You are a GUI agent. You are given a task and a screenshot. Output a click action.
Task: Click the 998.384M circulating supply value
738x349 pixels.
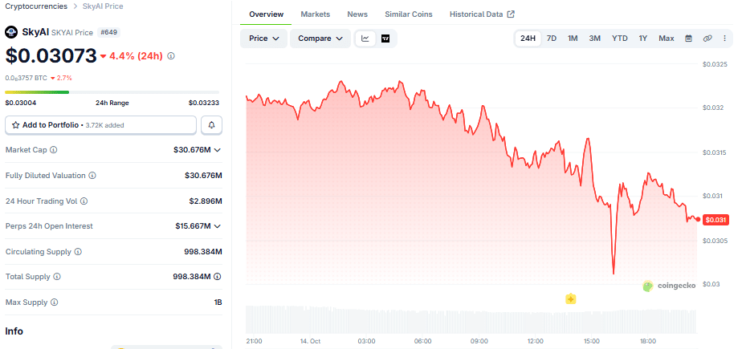pos(203,252)
